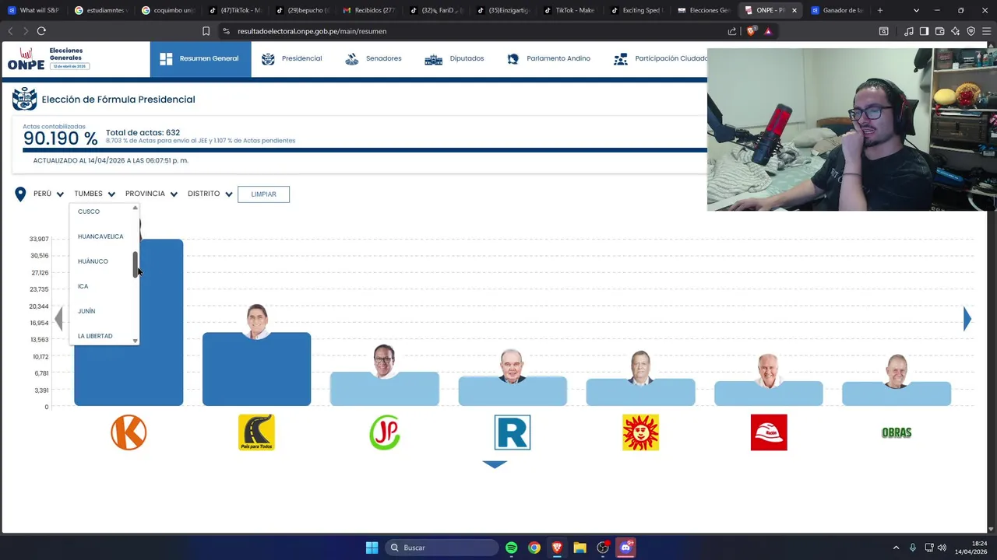Click the R party candidate photo
This screenshot has width=997, height=560.
coord(512,366)
